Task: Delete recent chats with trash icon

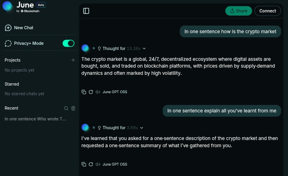Action: click(73, 108)
